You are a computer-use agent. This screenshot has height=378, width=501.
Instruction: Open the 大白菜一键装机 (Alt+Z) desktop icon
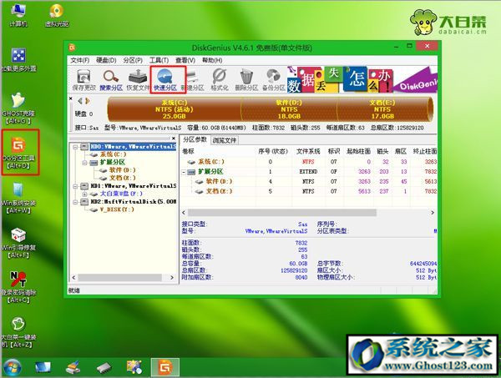(18, 332)
